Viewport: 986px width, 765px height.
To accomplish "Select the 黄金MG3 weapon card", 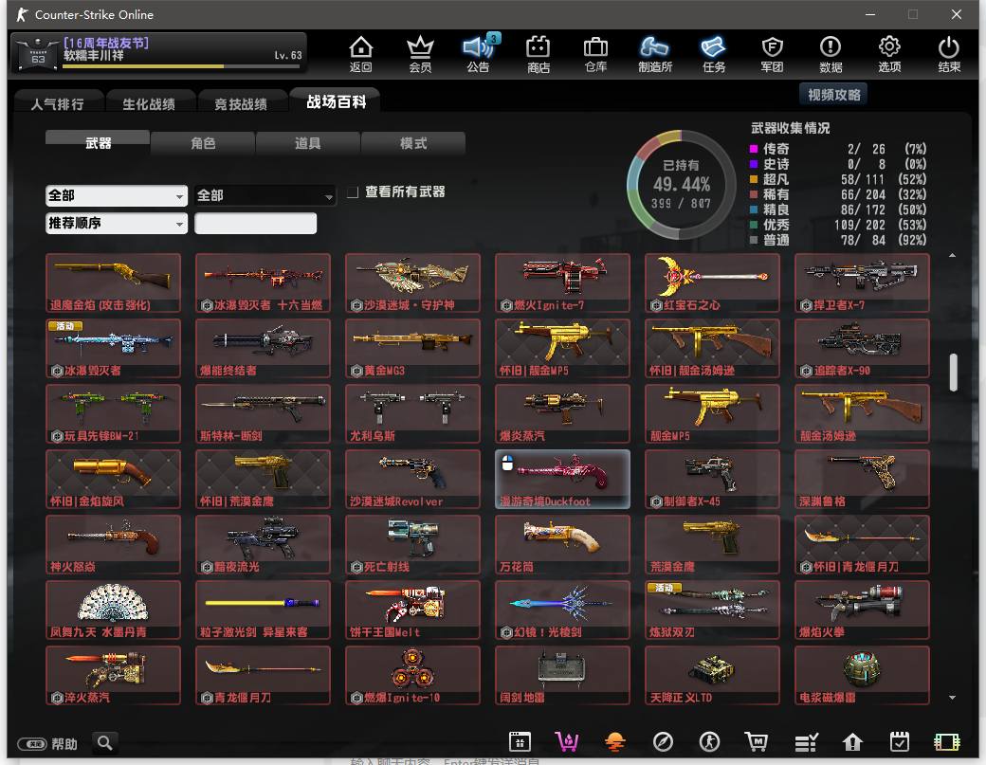I will (x=412, y=348).
